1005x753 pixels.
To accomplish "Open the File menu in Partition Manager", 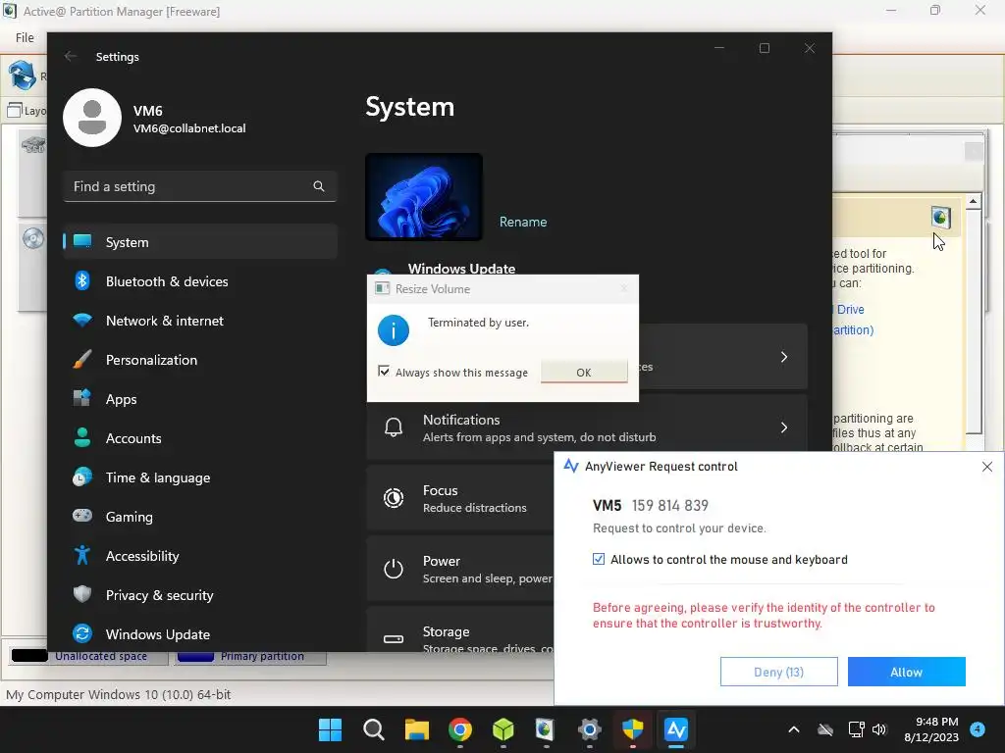I will point(25,38).
